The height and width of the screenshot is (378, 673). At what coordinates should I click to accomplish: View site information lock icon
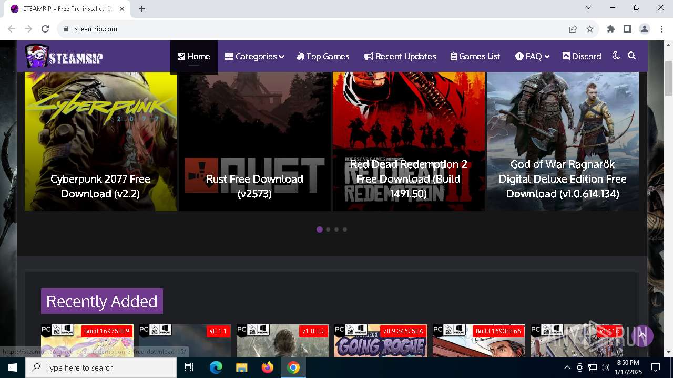pyautogui.click(x=66, y=29)
